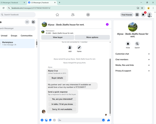Click the chat messages vertical scrollbar
Image resolution: width=156 pixels, height=124 pixels.
point(110,86)
